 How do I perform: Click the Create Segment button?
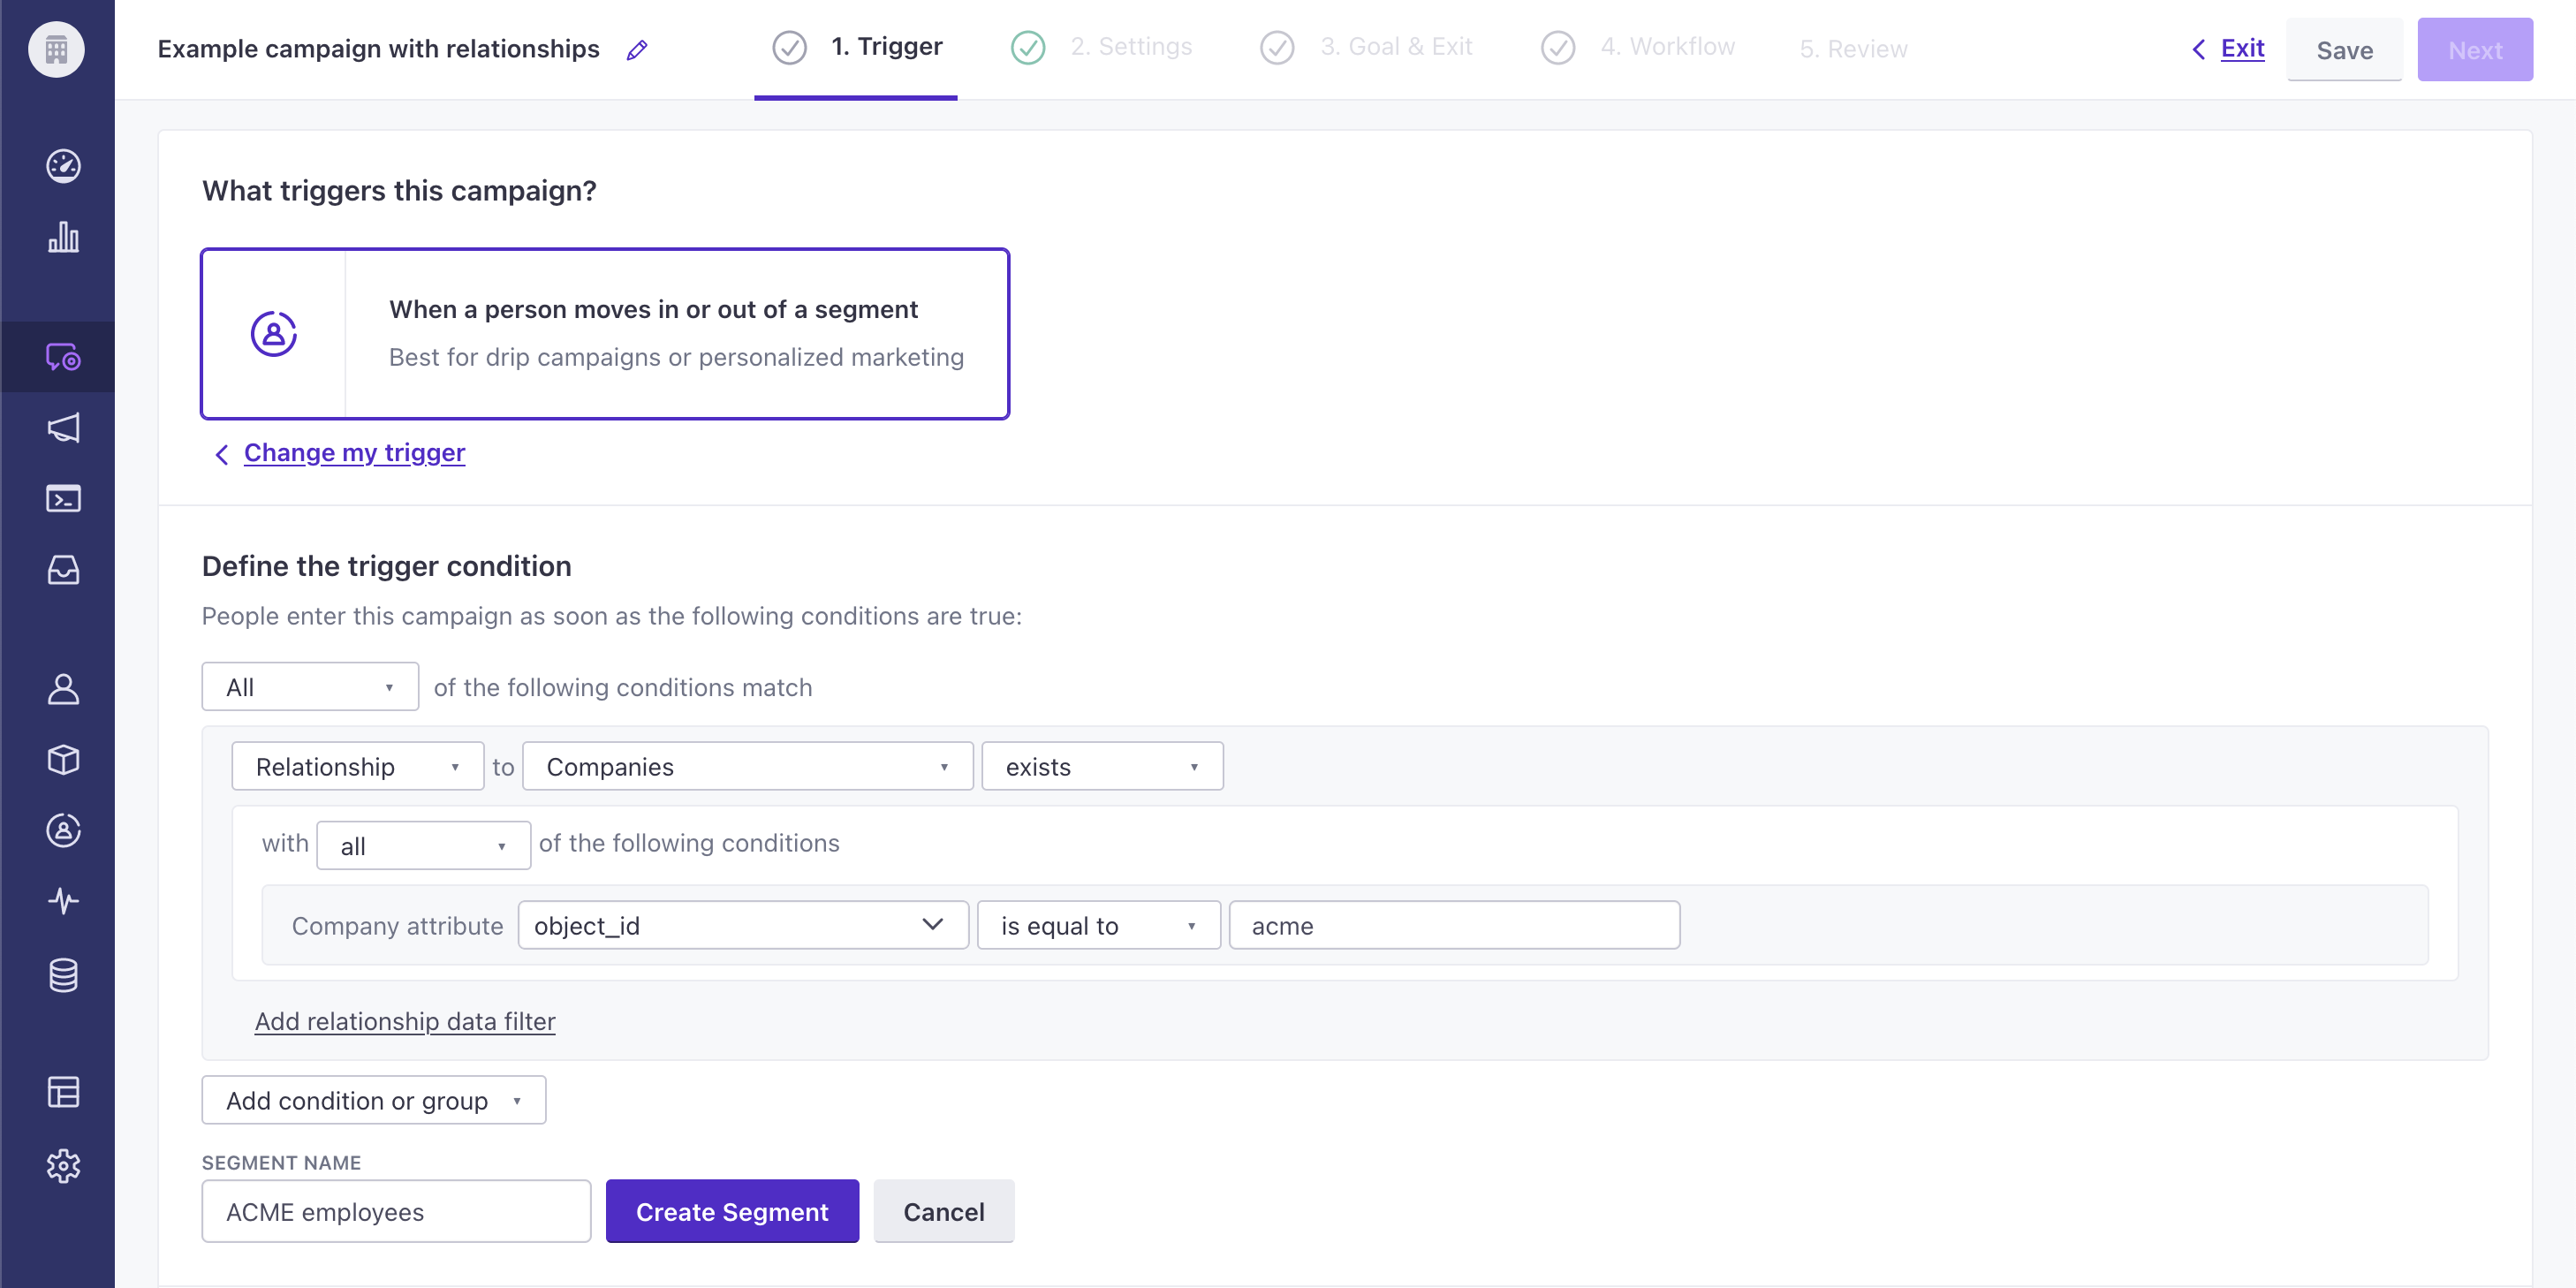click(x=732, y=1211)
